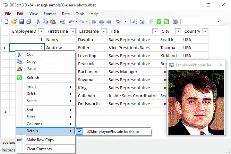This screenshot has height=154, width=231.
Task: Click the Undo arrow in toolbar
Action: click(x=71, y=21)
